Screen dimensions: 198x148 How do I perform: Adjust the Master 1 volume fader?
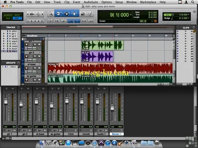point(112,107)
